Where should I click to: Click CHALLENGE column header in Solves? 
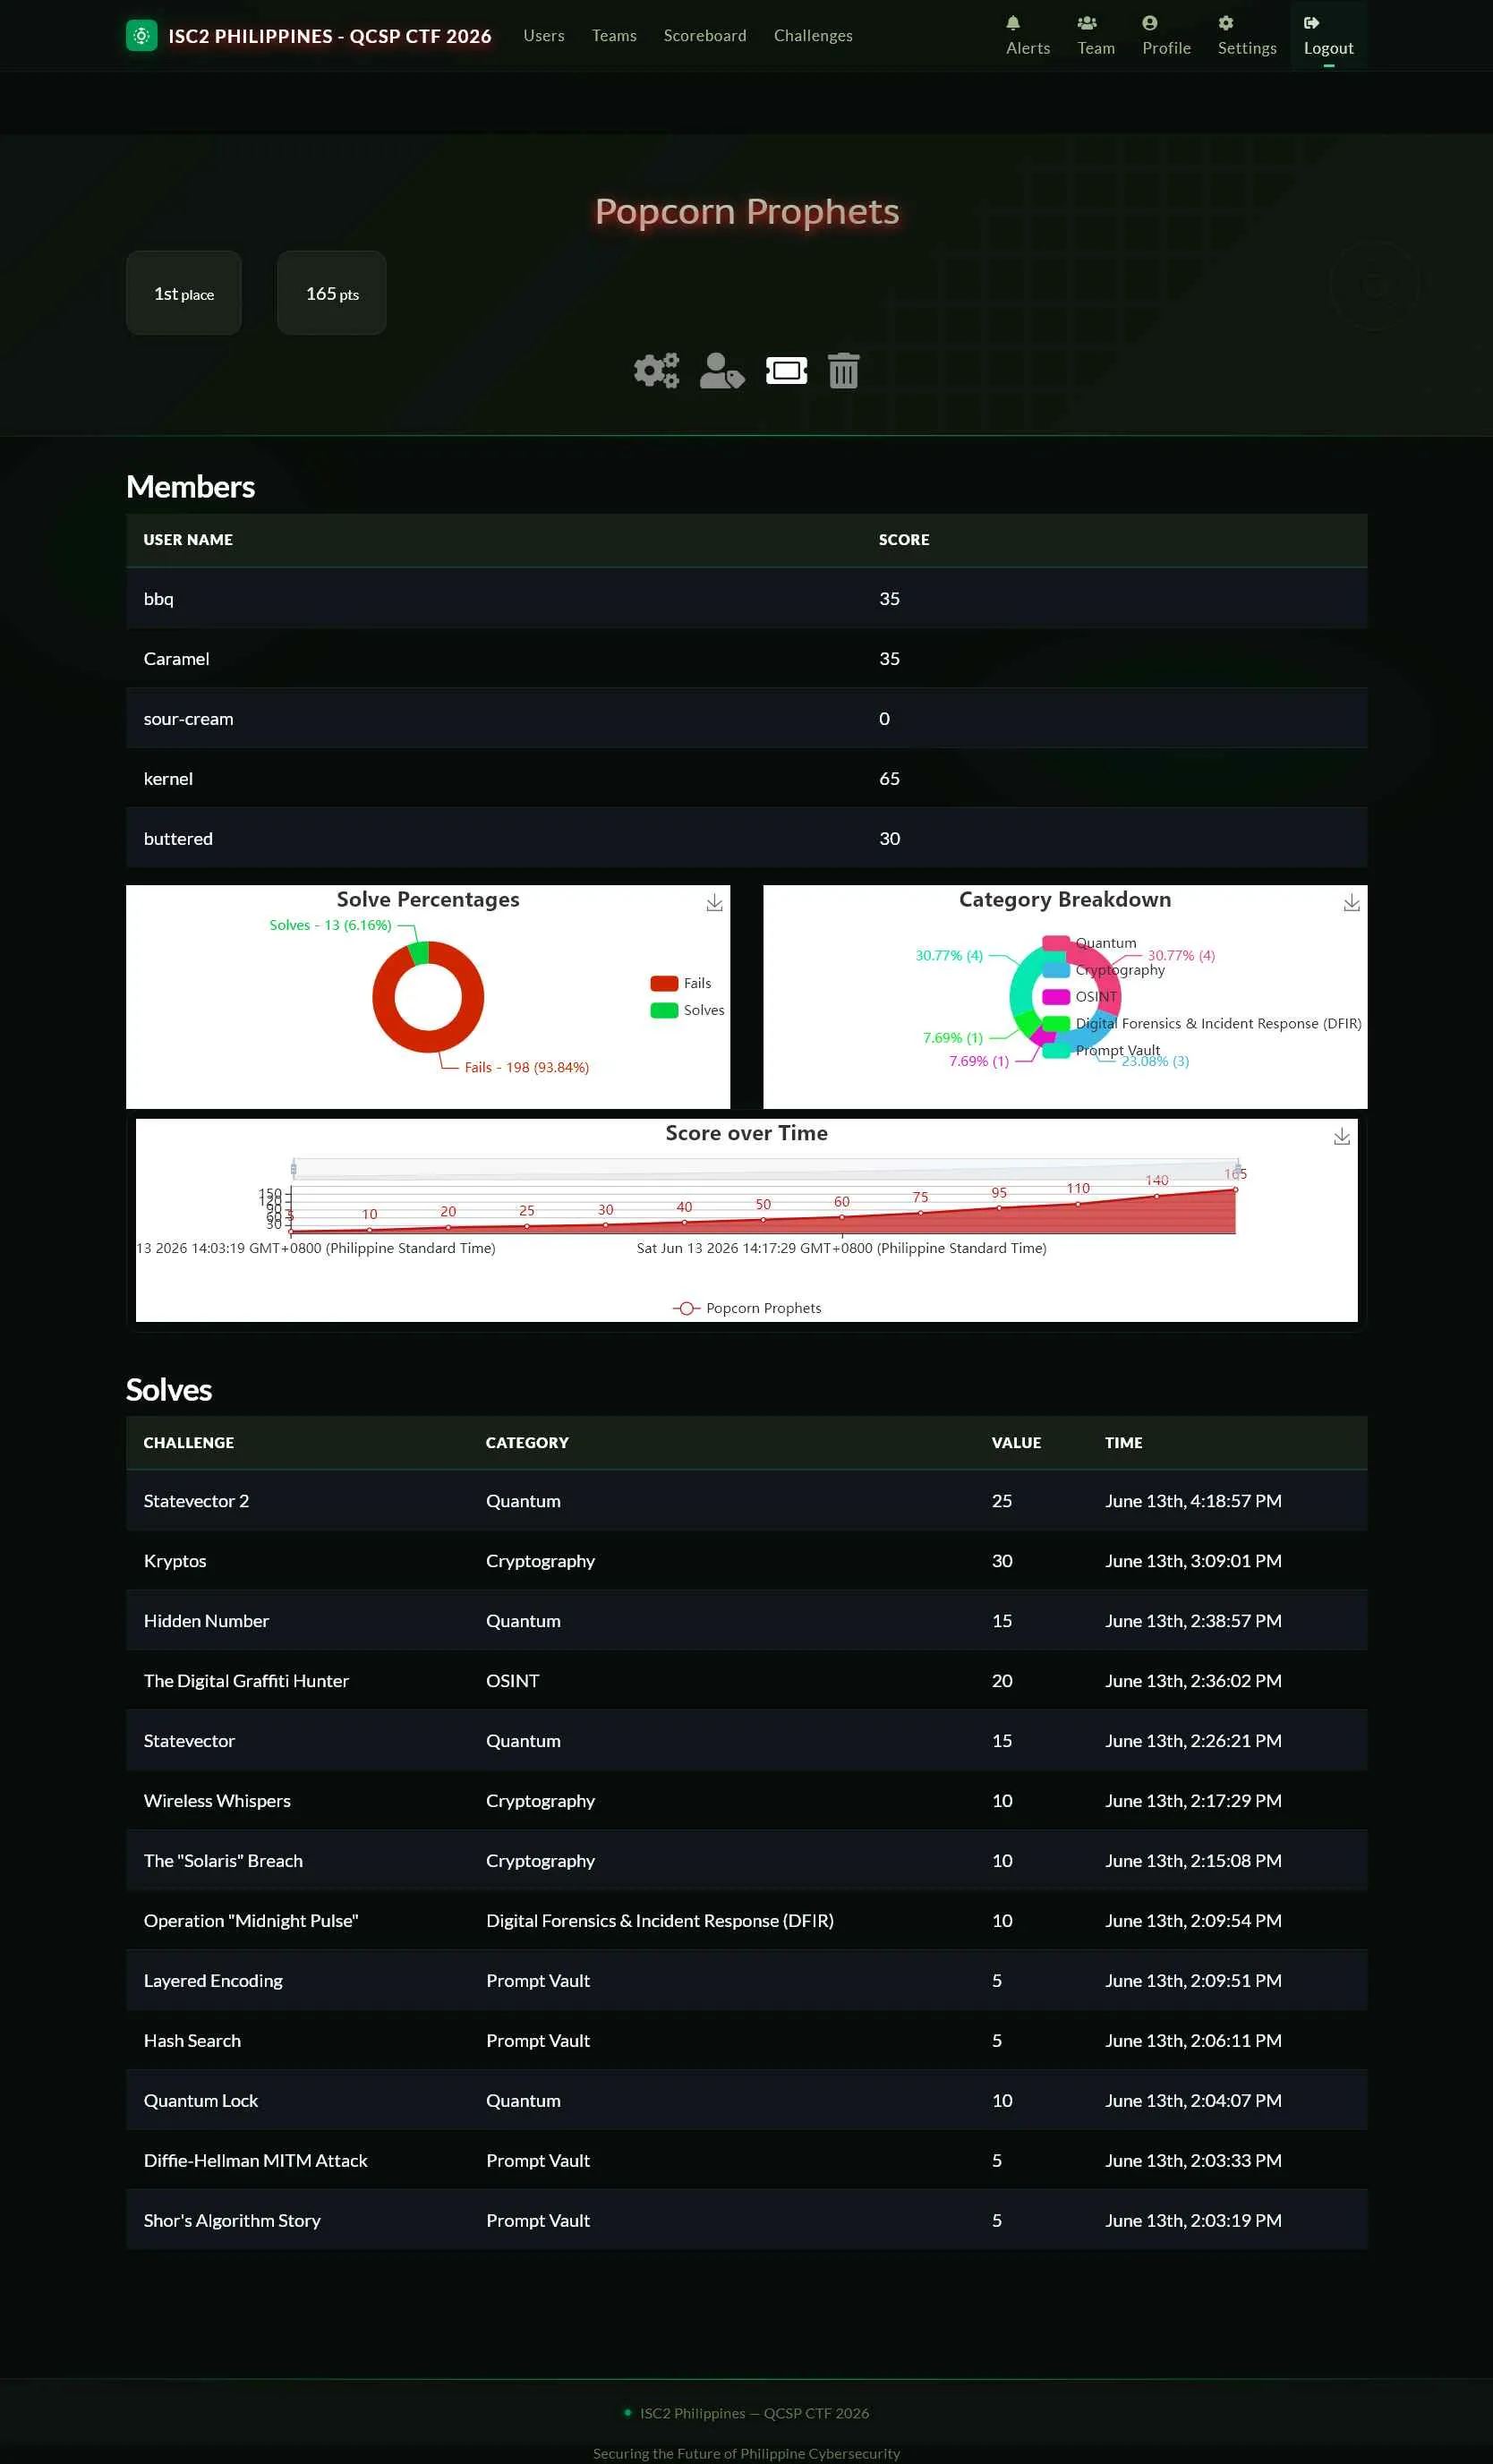188,1443
